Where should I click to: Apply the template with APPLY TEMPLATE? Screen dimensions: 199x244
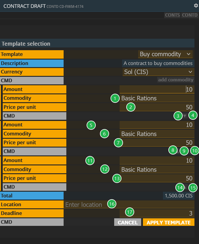click(x=168, y=223)
